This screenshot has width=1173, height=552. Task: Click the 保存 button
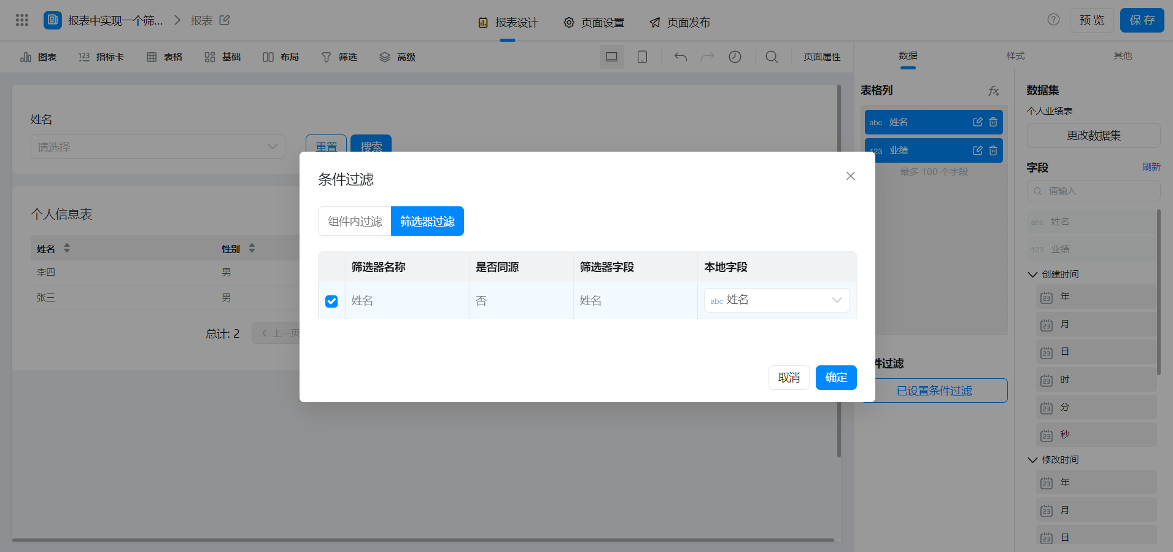(1142, 20)
